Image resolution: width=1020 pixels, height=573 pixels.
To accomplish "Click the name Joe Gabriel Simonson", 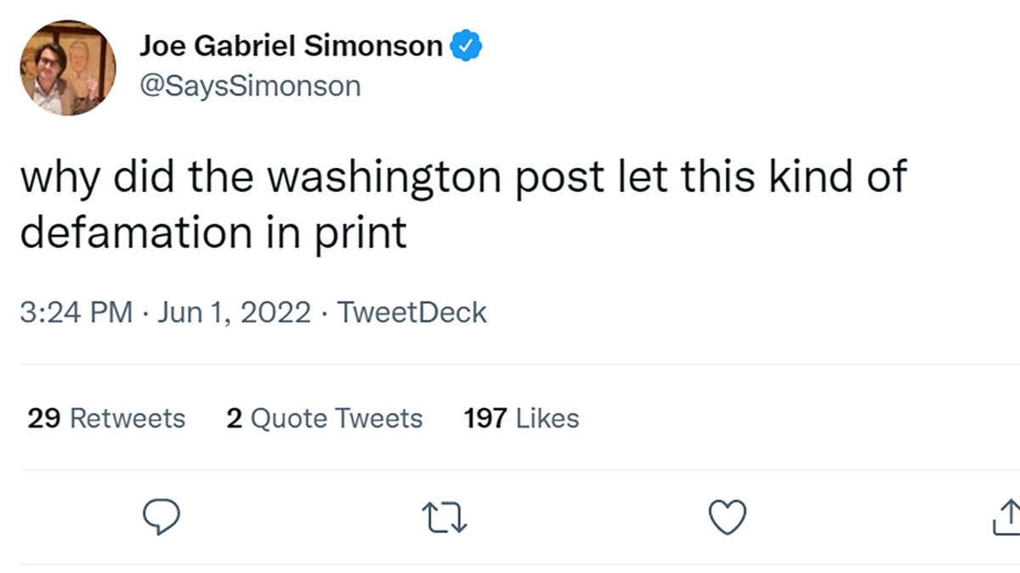I will (291, 48).
